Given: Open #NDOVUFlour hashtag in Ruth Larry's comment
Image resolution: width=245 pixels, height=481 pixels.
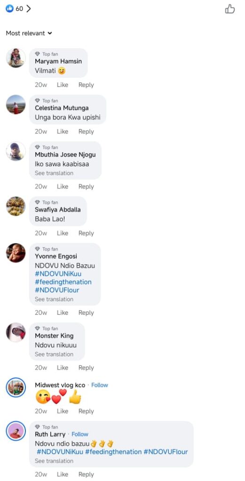Looking at the screenshot, I should (166, 452).
